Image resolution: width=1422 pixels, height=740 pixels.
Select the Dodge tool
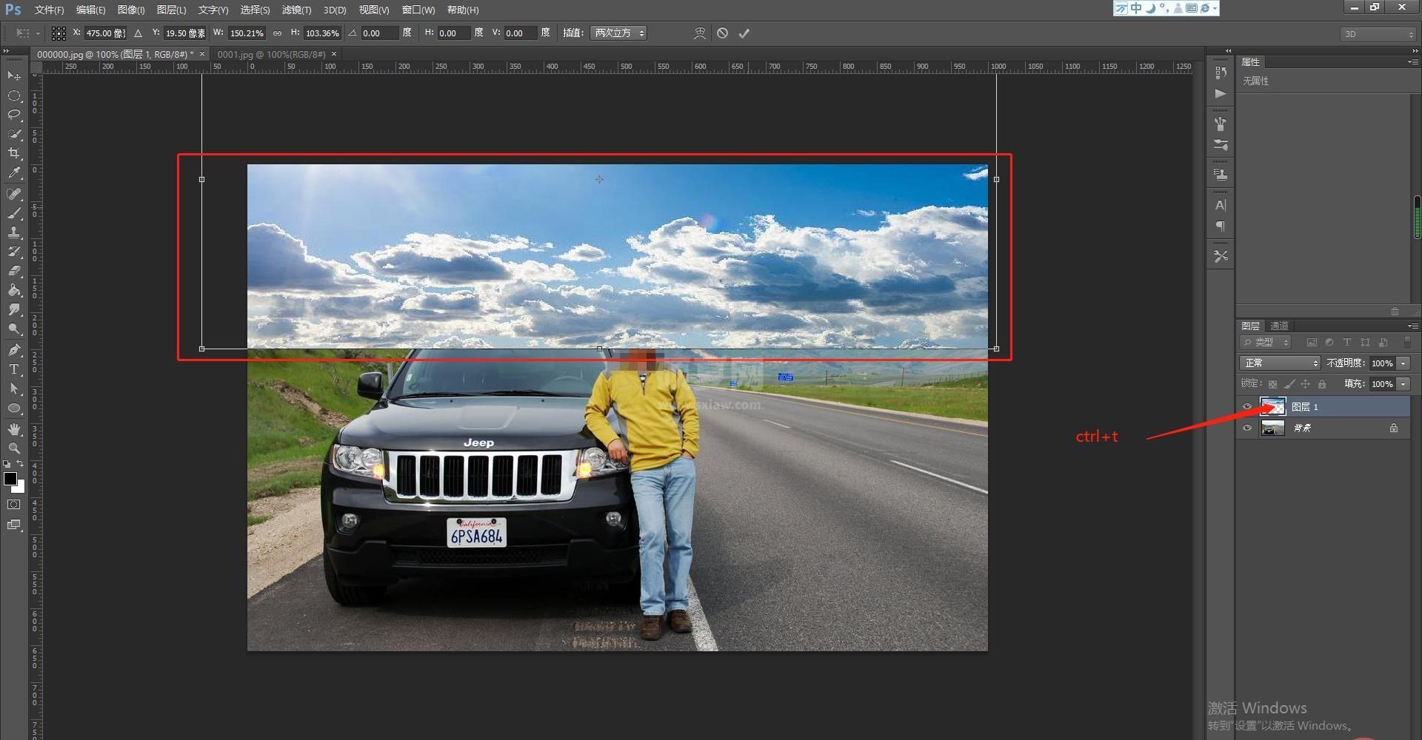(x=14, y=329)
